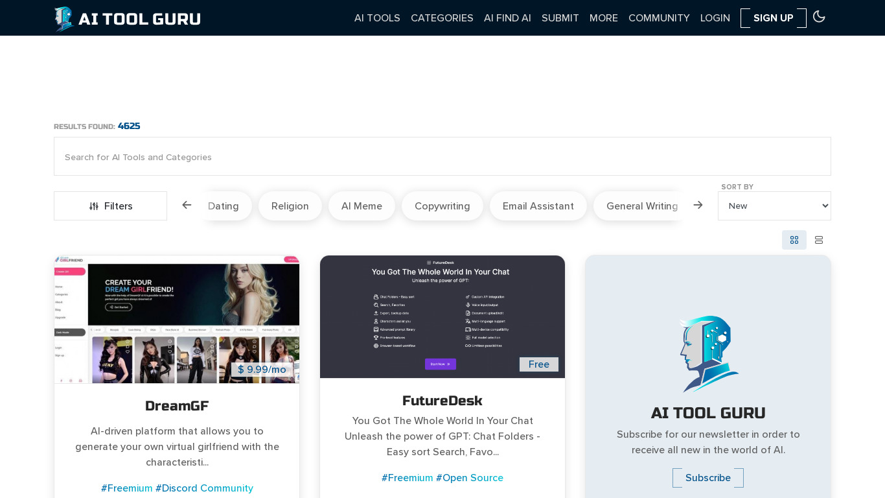This screenshot has width=885, height=498.
Task: Switch to grid view layout
Action: point(794,240)
